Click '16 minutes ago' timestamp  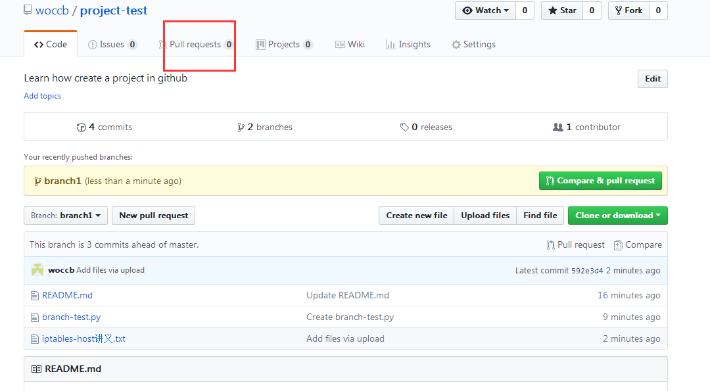click(x=629, y=296)
